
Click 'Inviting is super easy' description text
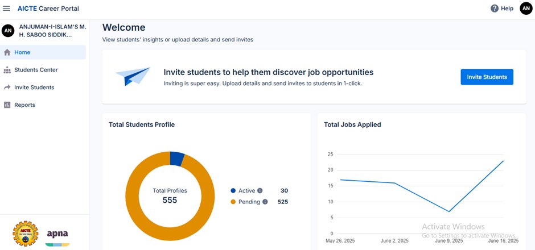pos(263,84)
